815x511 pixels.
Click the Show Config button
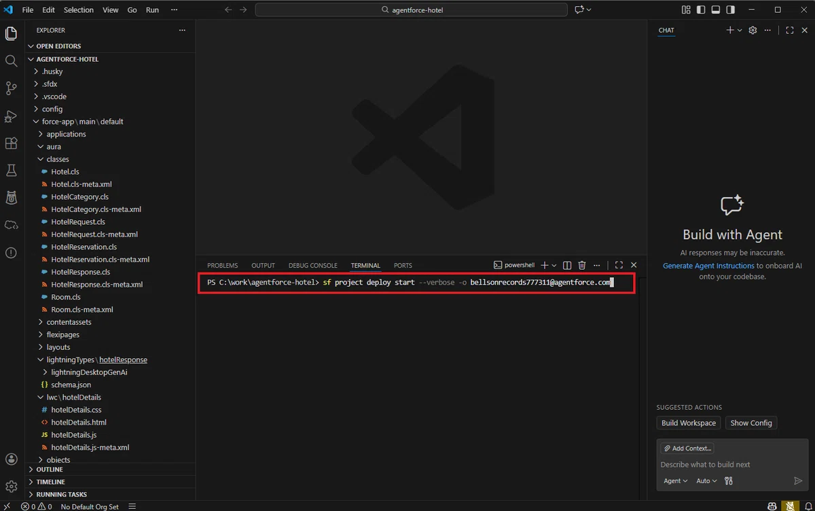[x=751, y=423]
